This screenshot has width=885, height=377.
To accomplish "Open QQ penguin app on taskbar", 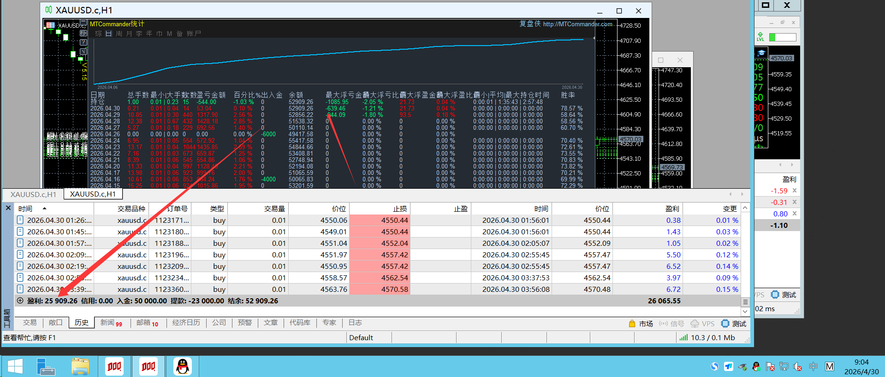I will tap(183, 366).
